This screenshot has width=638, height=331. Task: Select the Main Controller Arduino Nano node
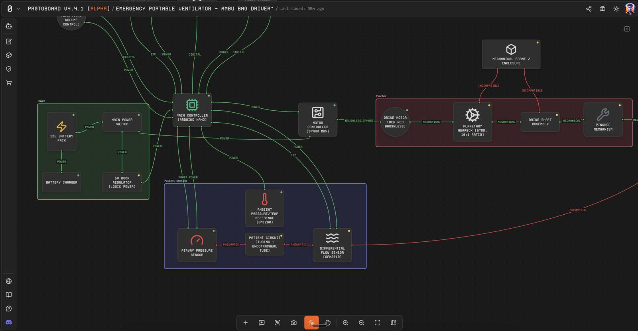click(192, 110)
